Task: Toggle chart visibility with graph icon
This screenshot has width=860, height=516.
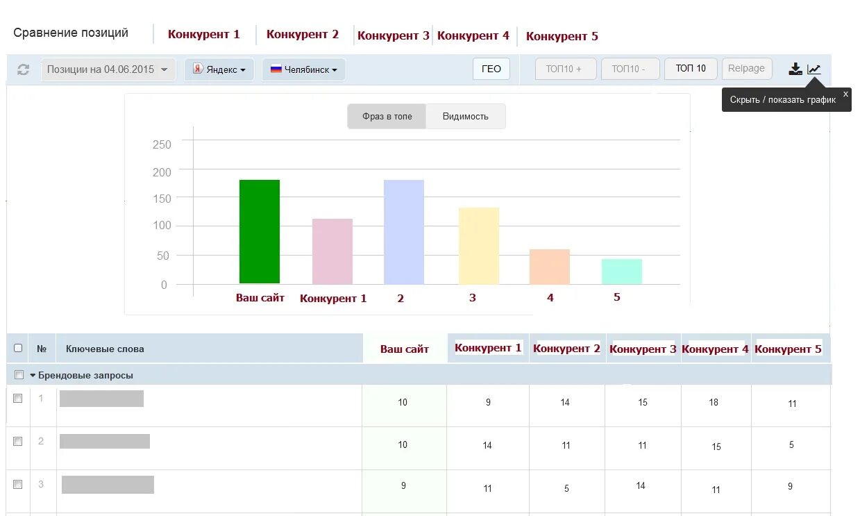Action: [813, 69]
